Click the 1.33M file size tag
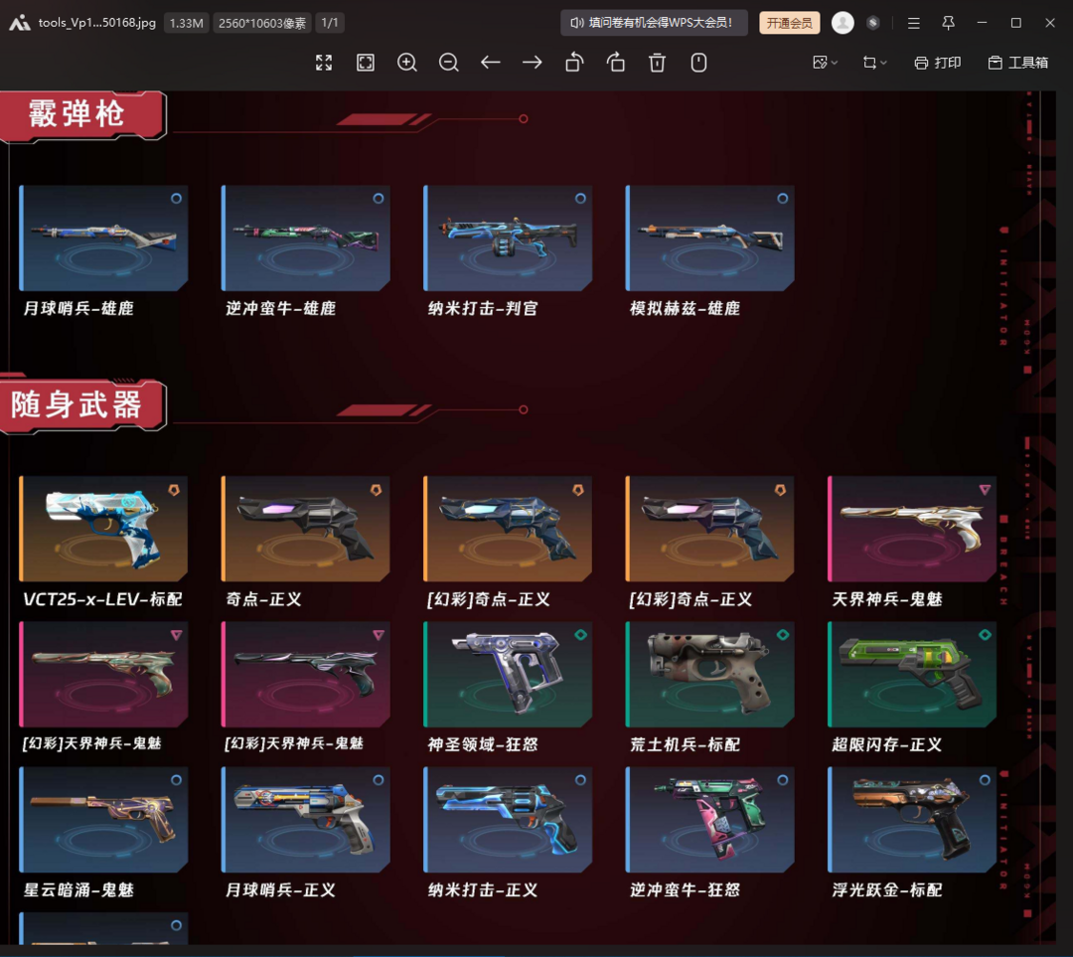Screen dimensions: 1073x957 point(186,23)
